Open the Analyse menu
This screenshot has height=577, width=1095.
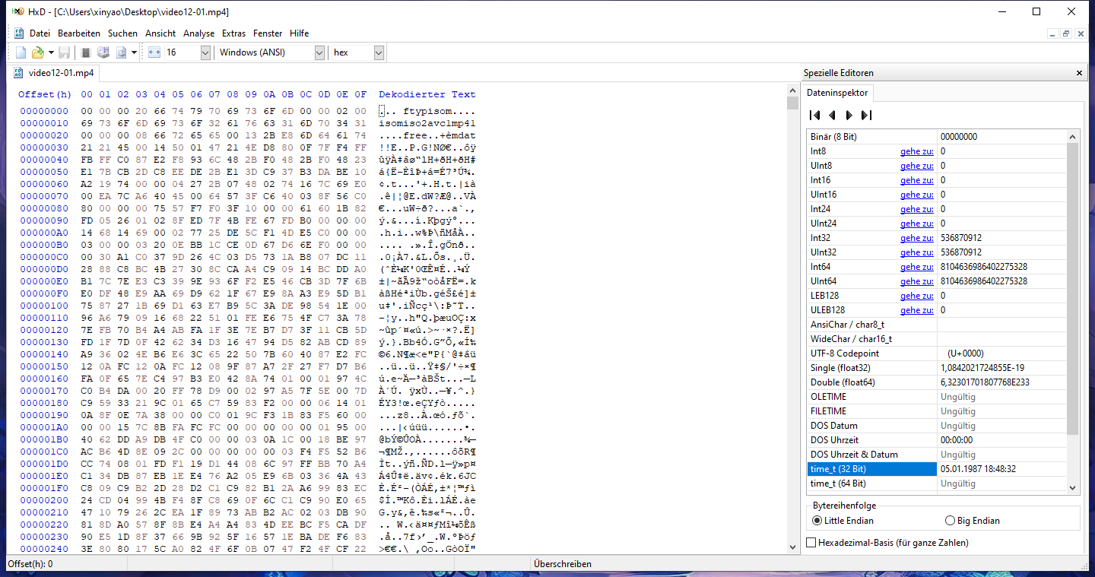tap(198, 33)
